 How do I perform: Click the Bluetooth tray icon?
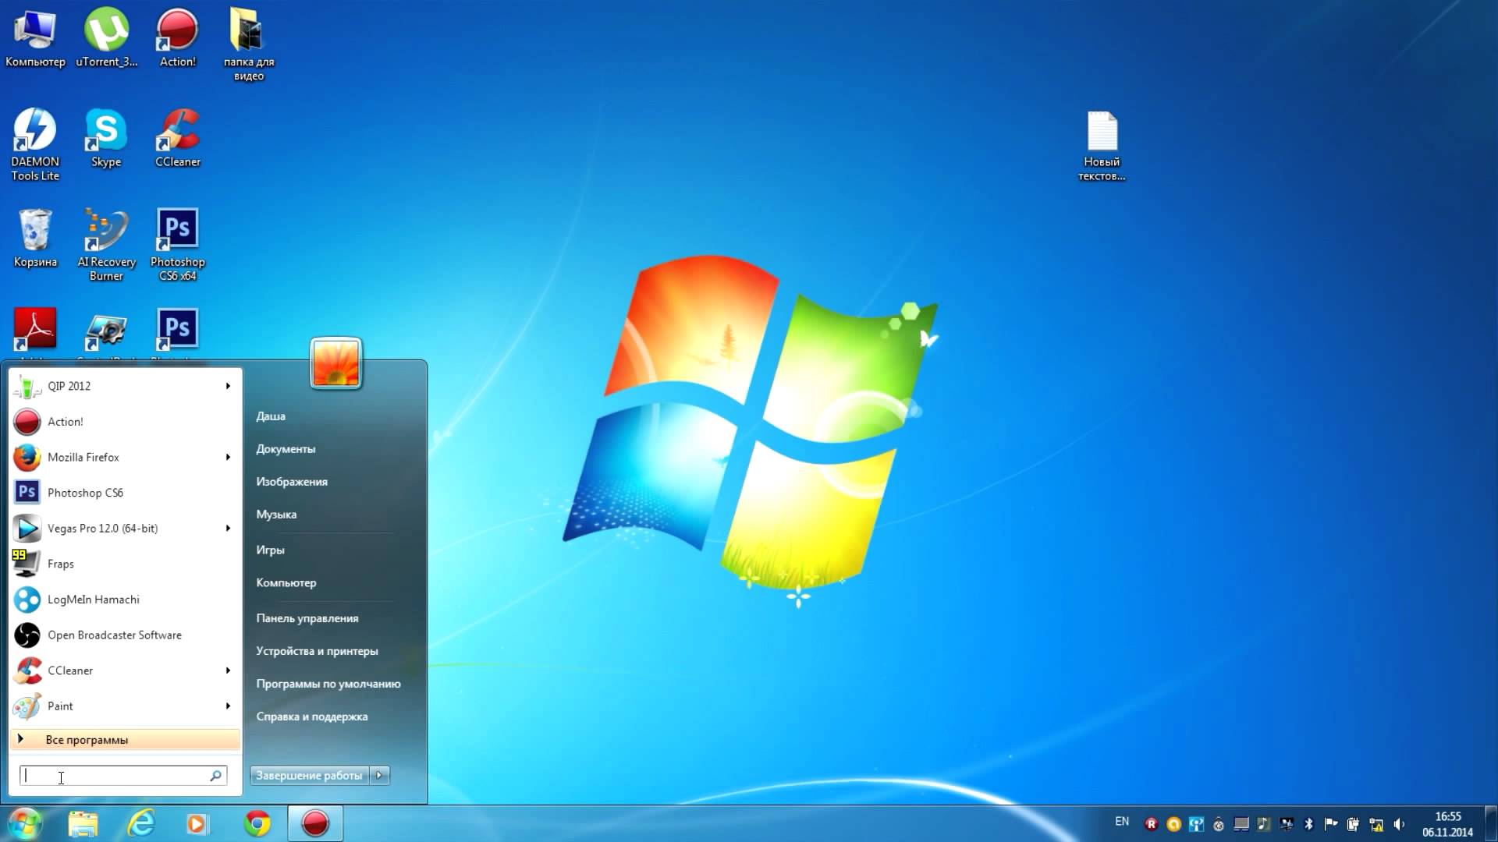point(1308,824)
